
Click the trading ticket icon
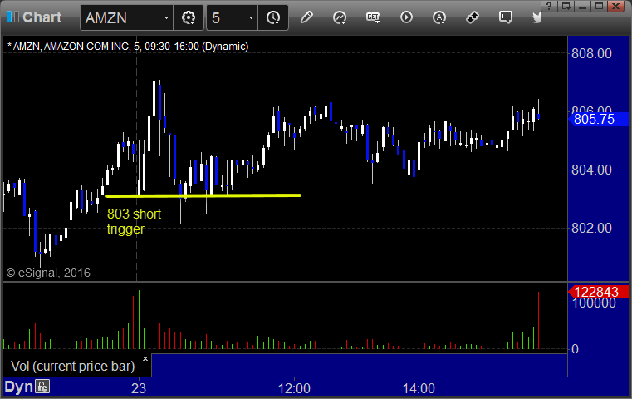[473, 17]
